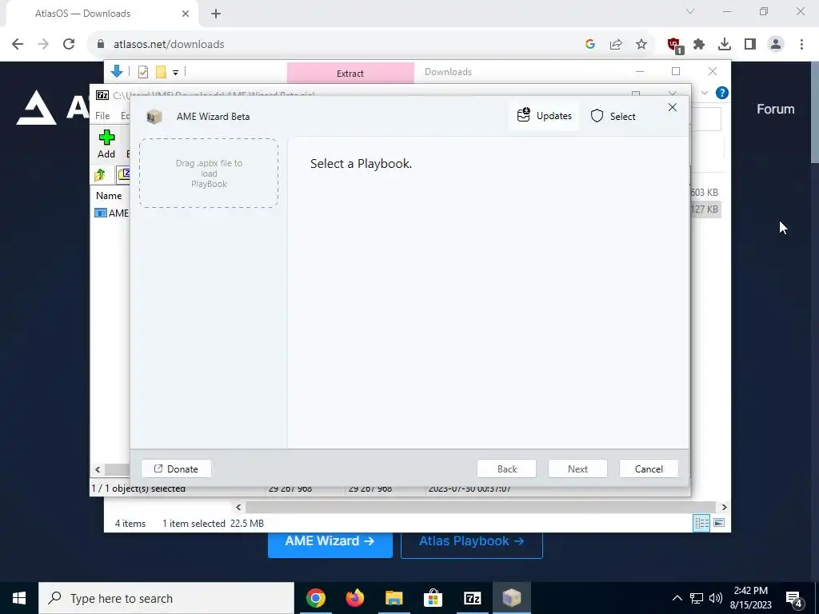Switch Explorer to large icons view
Image resolution: width=819 pixels, height=614 pixels.
click(x=719, y=523)
